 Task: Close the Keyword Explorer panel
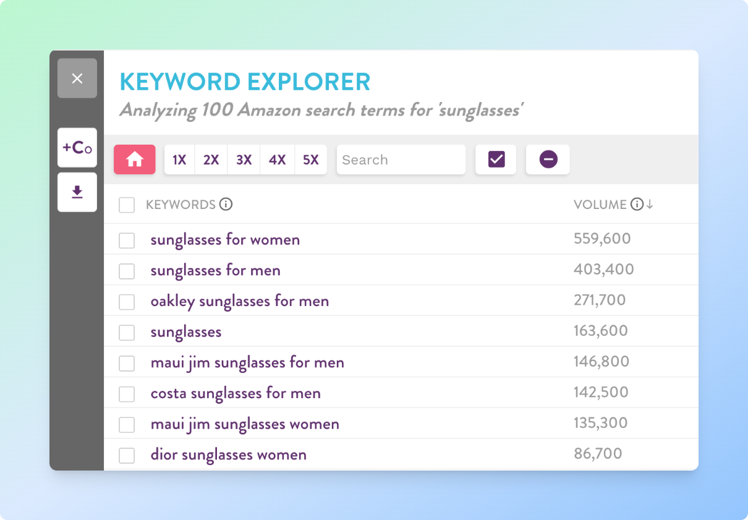pyautogui.click(x=77, y=79)
